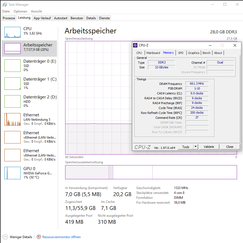Click the Close button in CPU-Z
Screen dimensions: 243x243
pos(230,147)
